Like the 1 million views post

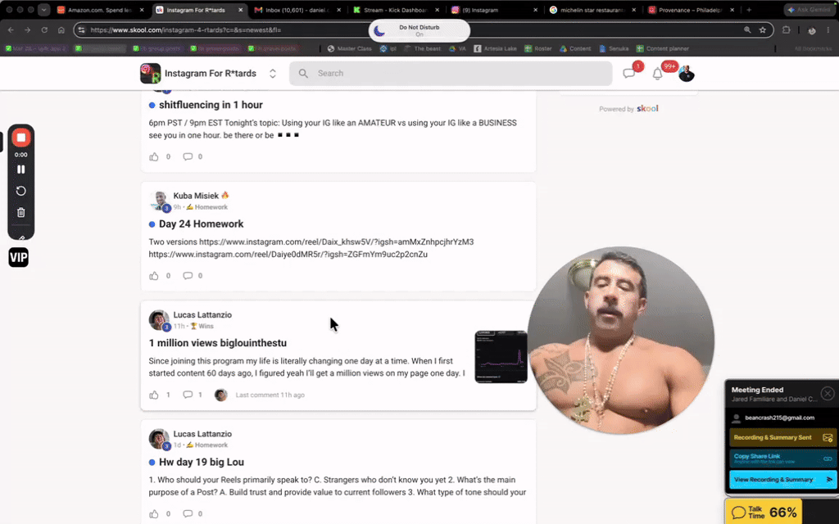tap(154, 395)
